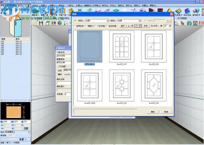
Task: Open the 台面 menu
Action: click(79, 6)
